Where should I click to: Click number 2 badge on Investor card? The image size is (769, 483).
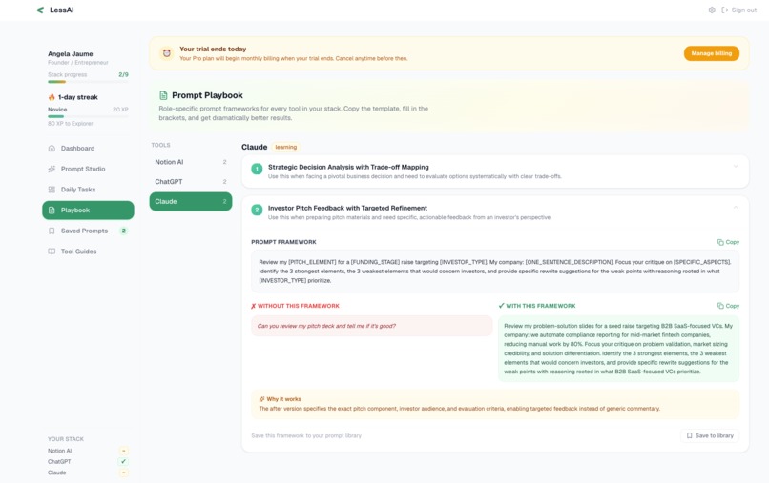coord(257,210)
